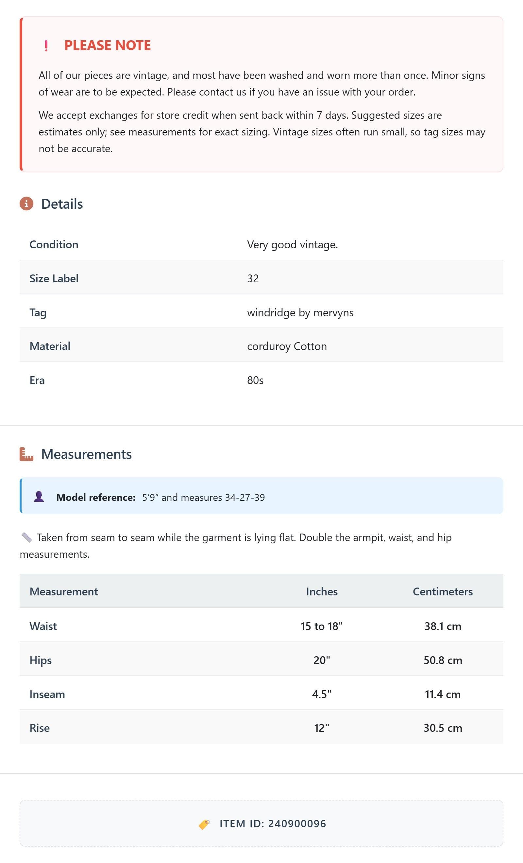Select the Waist measurement 15 to 18"
The image size is (523, 863).
point(322,626)
